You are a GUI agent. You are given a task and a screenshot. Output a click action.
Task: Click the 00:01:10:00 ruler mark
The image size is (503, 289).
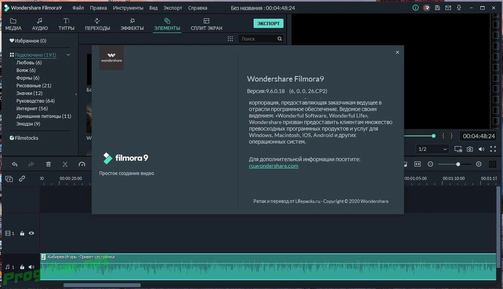(x=454, y=178)
